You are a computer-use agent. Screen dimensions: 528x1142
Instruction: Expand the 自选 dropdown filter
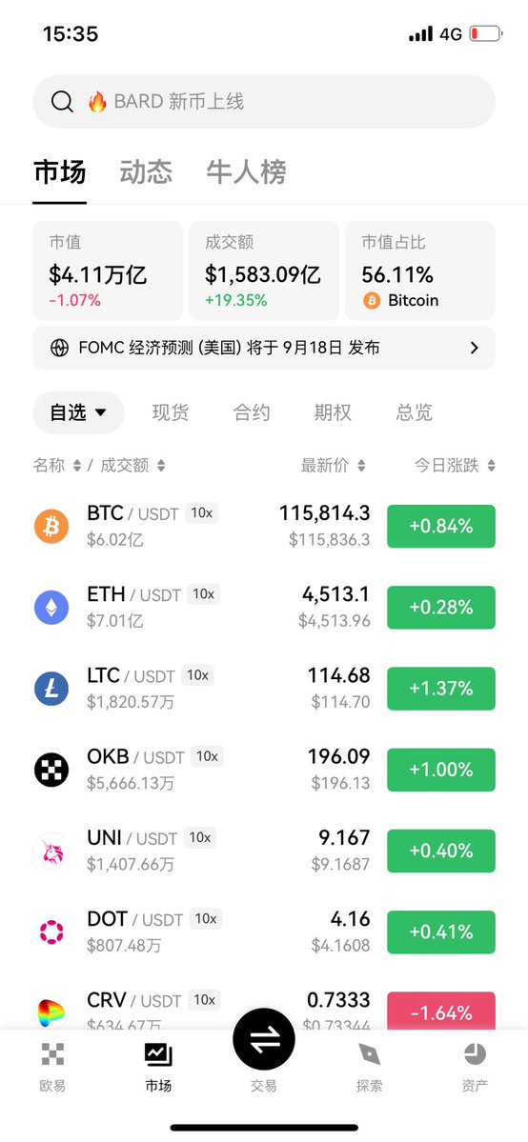(x=79, y=412)
